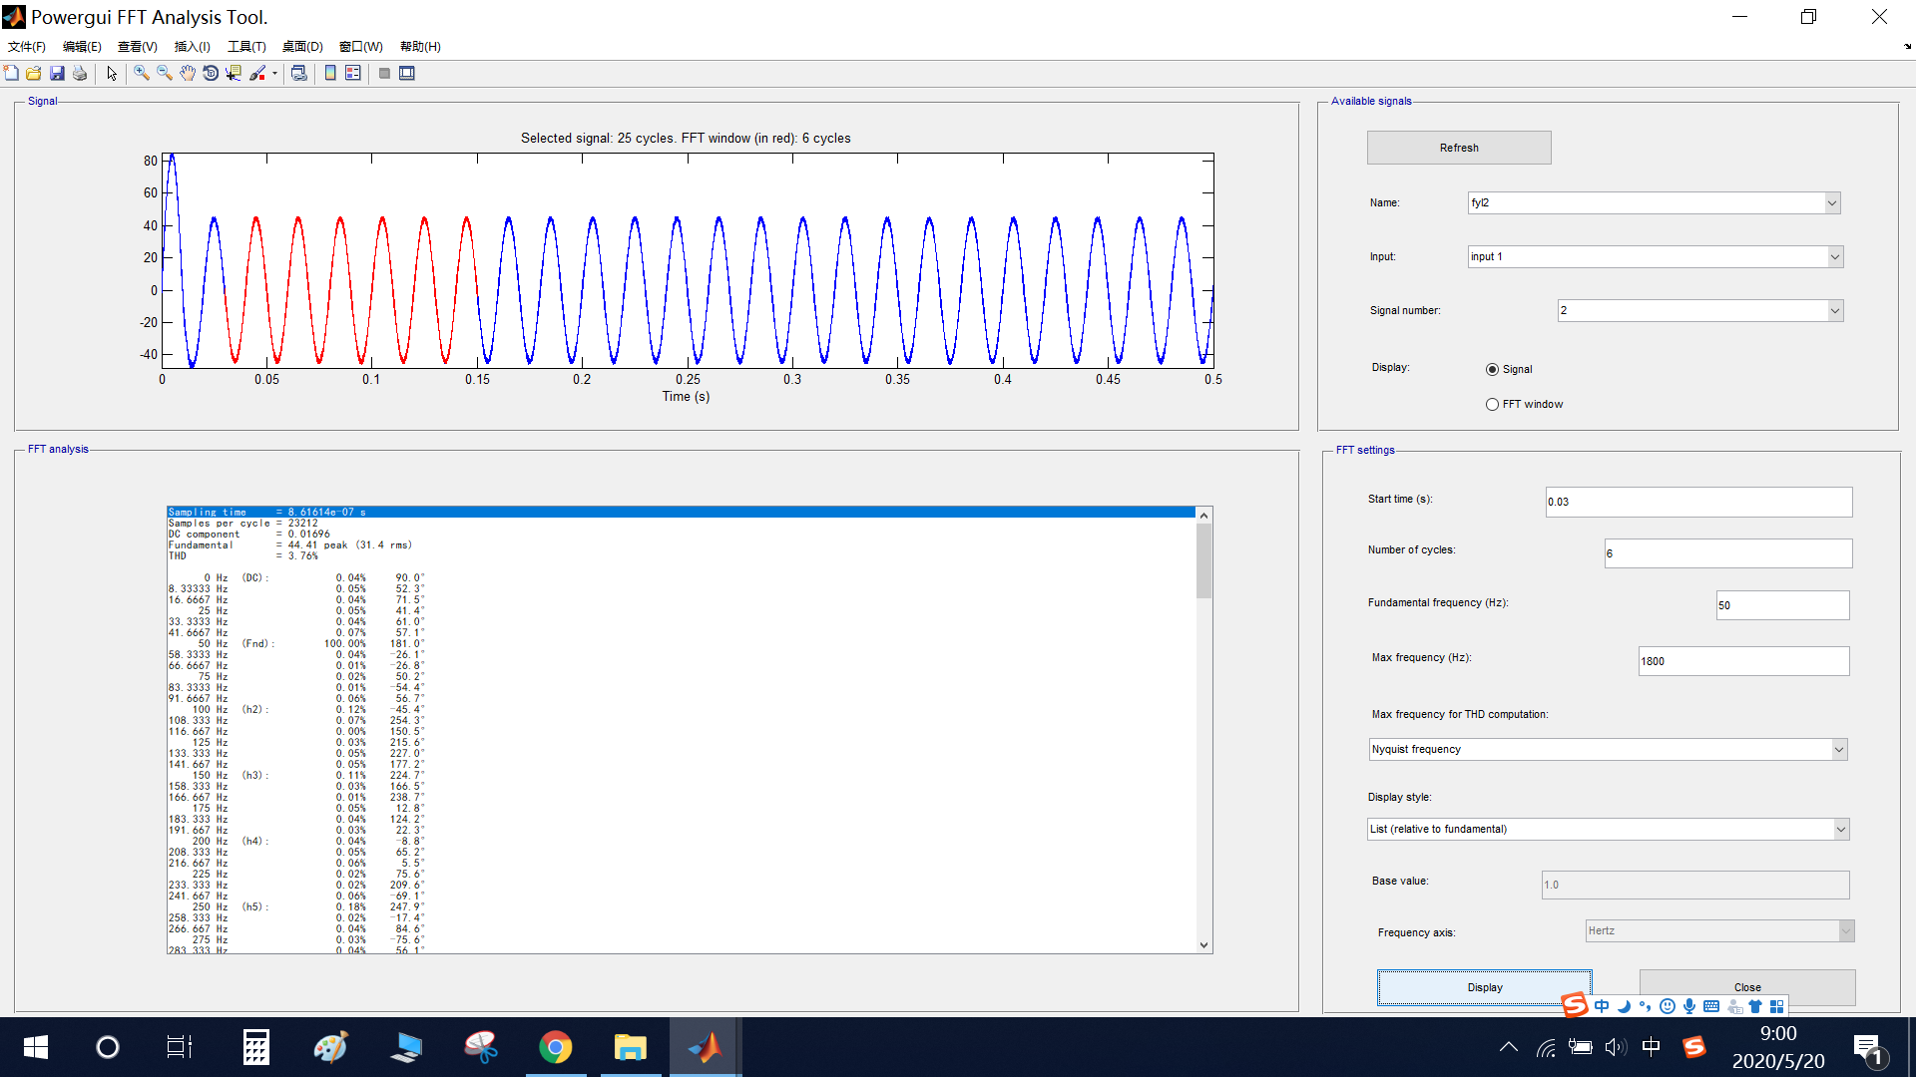Select the Zoom Out tool

tap(164, 72)
